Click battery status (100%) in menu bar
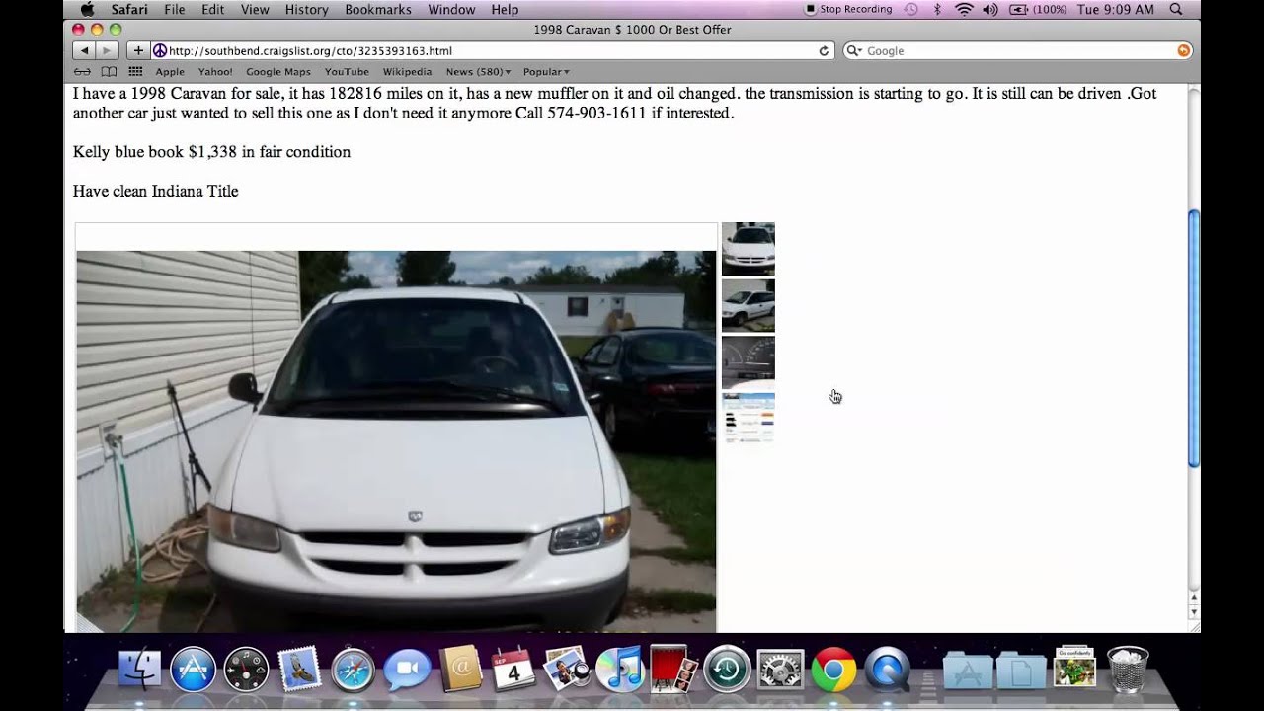This screenshot has width=1264, height=711. (x=1039, y=9)
